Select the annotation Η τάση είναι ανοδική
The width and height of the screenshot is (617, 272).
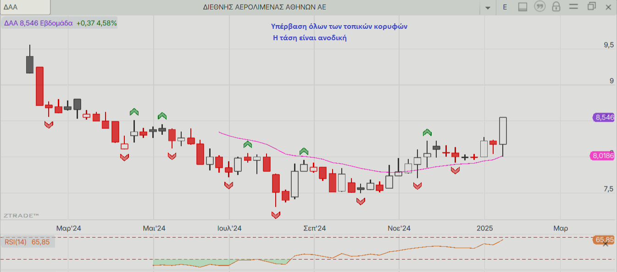tap(310, 38)
